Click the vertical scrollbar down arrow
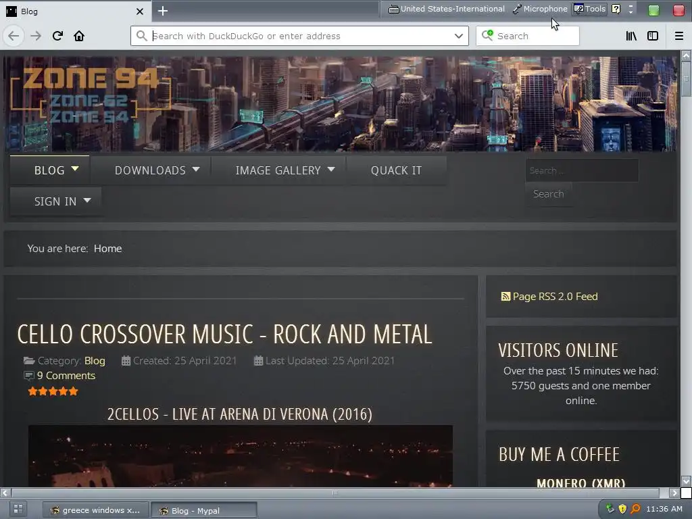This screenshot has height=519, width=692. pyautogui.click(x=686, y=480)
